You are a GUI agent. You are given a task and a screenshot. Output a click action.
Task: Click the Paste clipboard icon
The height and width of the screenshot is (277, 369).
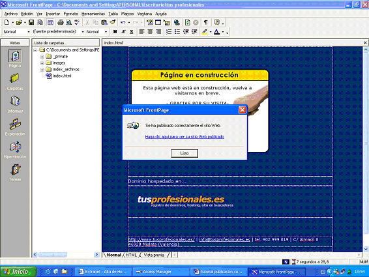(104, 22)
